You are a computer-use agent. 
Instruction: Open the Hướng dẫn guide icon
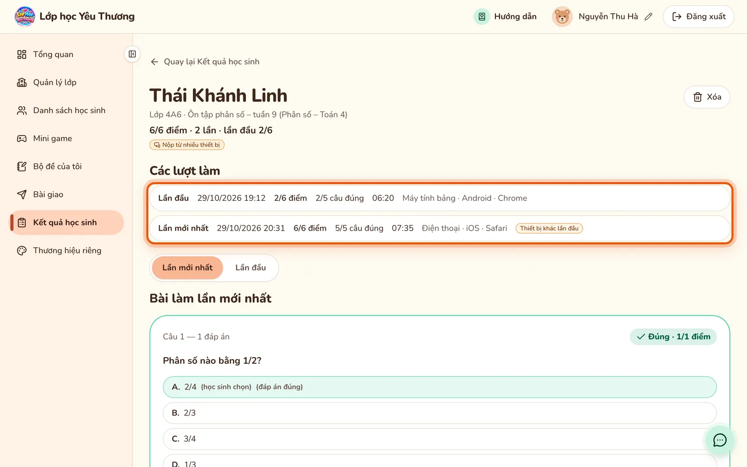tap(482, 16)
